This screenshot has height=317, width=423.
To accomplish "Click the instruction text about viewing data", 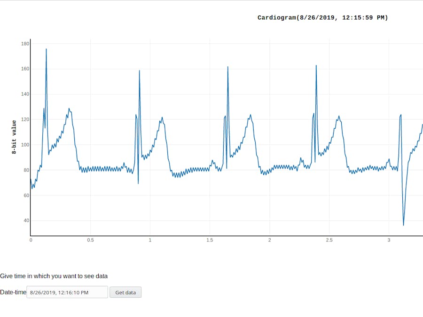I will (x=54, y=276).
